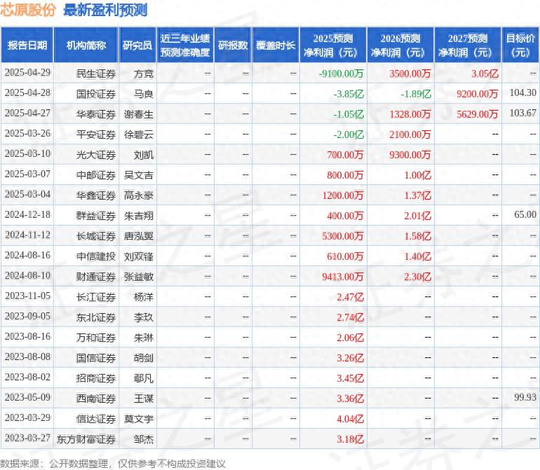Select researcher 鄢凡
This screenshot has width=540, height=470.
pyautogui.click(x=144, y=378)
